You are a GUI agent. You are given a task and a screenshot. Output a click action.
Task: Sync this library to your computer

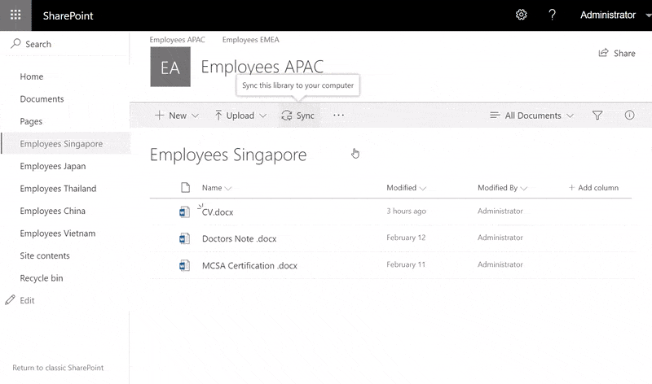[x=297, y=116]
